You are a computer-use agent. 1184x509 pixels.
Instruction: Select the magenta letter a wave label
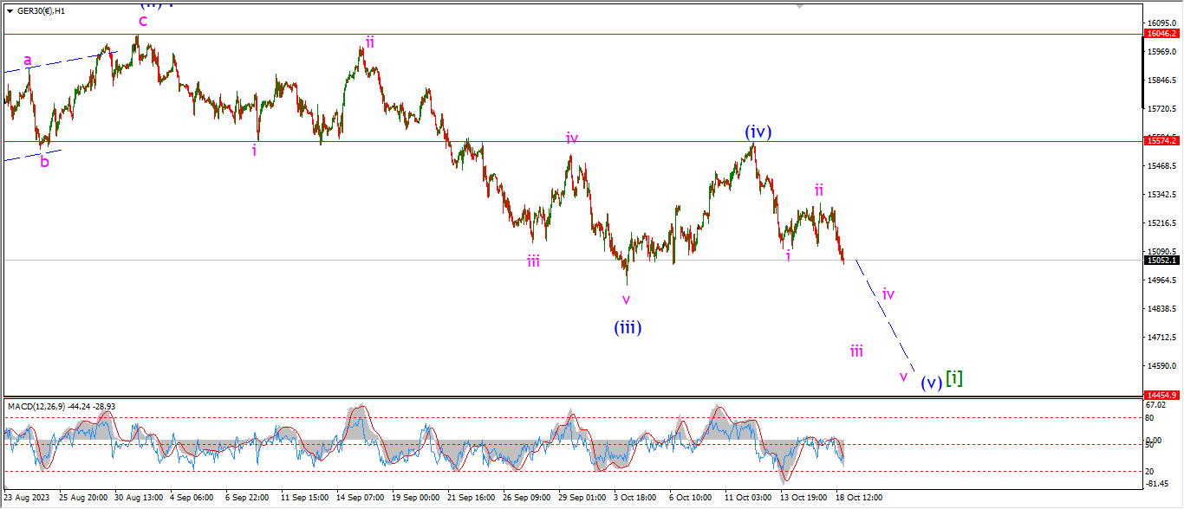click(x=28, y=61)
